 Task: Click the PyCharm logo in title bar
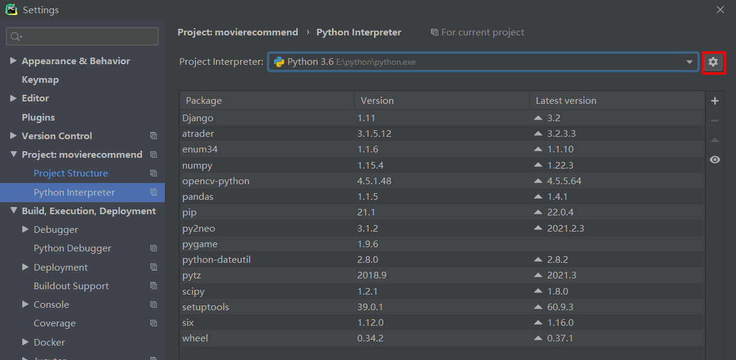click(x=11, y=10)
